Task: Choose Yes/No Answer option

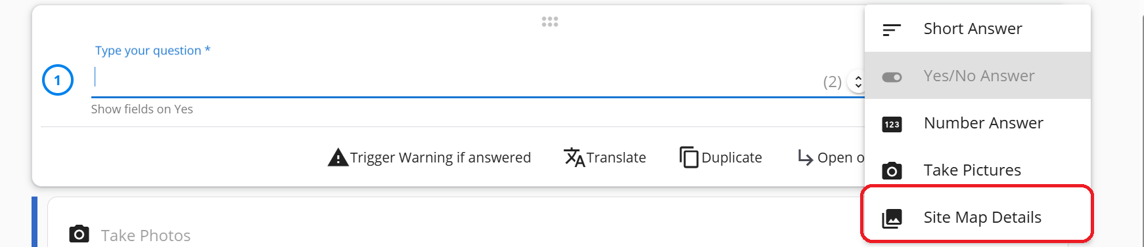Action: coord(978,76)
